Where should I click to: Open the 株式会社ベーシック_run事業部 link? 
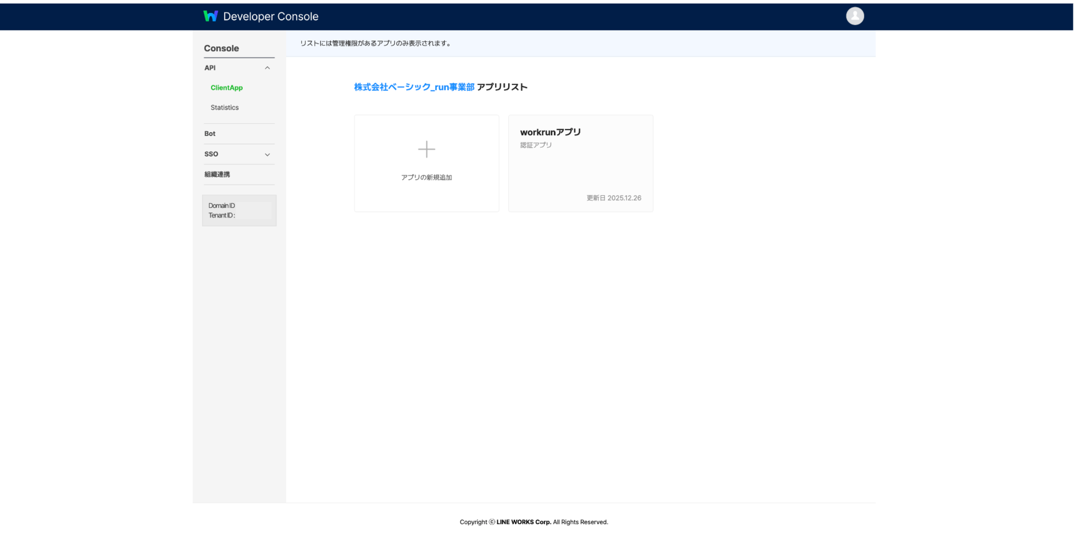coord(414,87)
